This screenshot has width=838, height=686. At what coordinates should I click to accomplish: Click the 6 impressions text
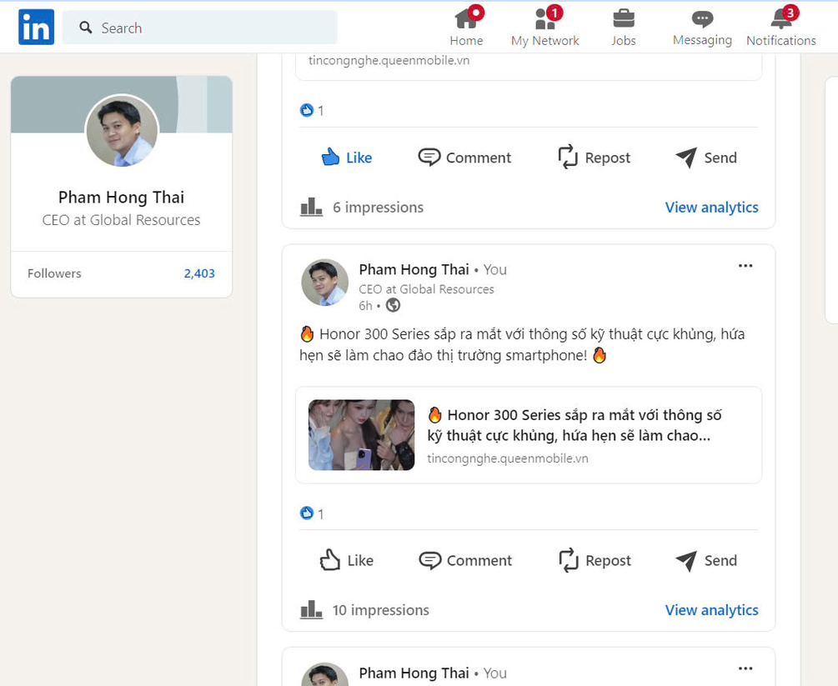[378, 208]
